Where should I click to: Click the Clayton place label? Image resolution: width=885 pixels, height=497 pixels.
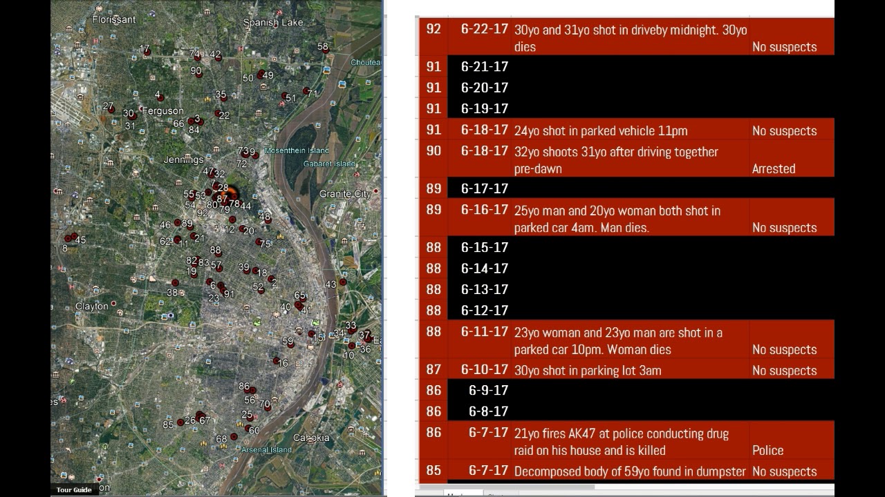[x=92, y=306]
